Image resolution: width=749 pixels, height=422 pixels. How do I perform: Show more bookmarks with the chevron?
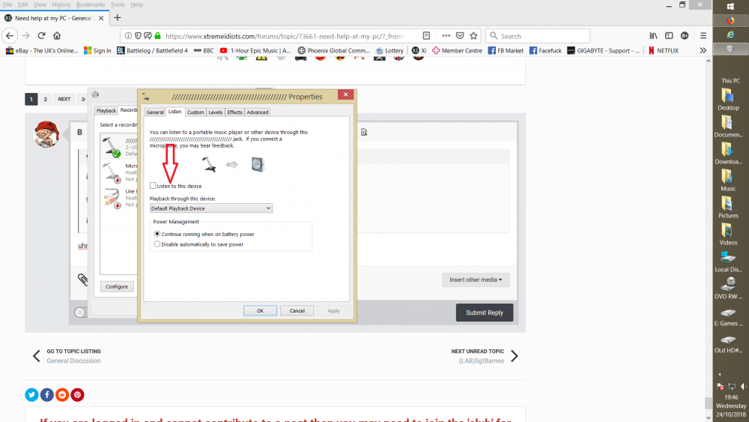(703, 50)
